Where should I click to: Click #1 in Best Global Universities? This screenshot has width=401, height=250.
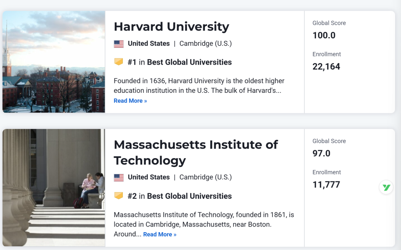(180, 62)
